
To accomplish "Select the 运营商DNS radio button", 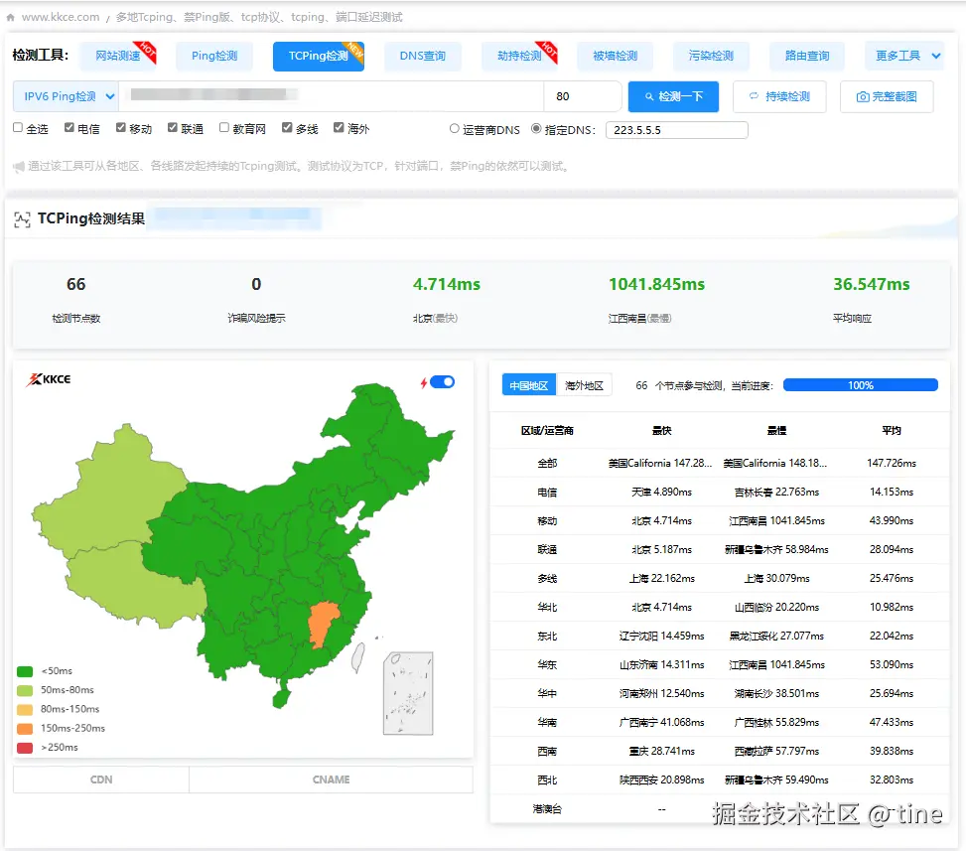I will coord(454,129).
